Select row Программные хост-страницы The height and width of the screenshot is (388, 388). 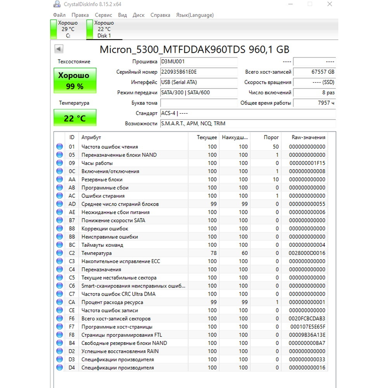191,327
